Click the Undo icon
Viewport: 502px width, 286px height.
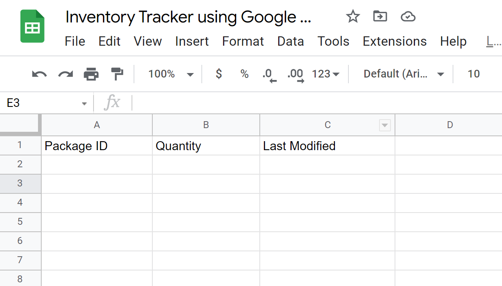(39, 74)
